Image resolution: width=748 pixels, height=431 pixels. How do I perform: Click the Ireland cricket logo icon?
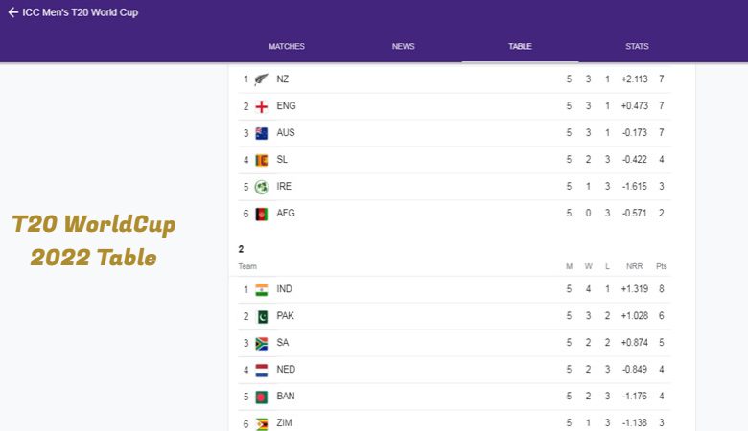point(262,187)
